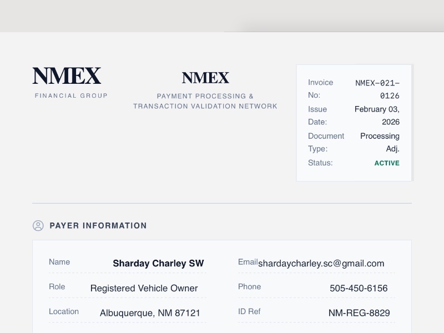
Task: Click the NMEX Financial Group logo
Action: pyautogui.click(x=67, y=76)
